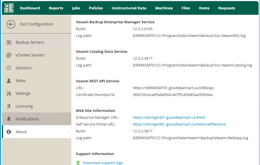Open the Requests tab

click(x=226, y=8)
